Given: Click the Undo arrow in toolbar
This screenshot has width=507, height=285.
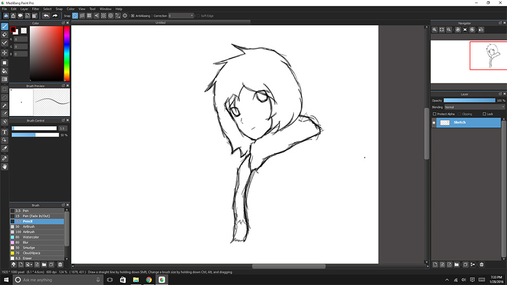Looking at the screenshot, I should click(x=46, y=16).
